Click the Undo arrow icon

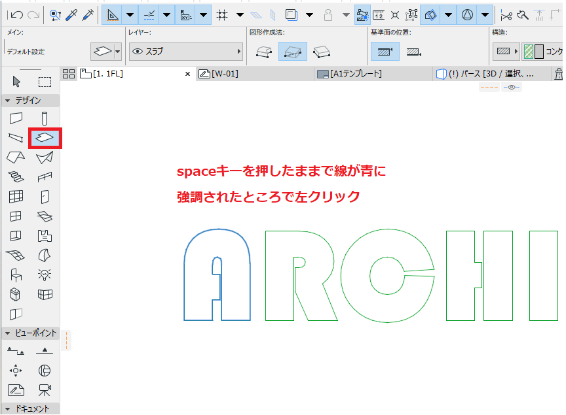click(x=16, y=15)
